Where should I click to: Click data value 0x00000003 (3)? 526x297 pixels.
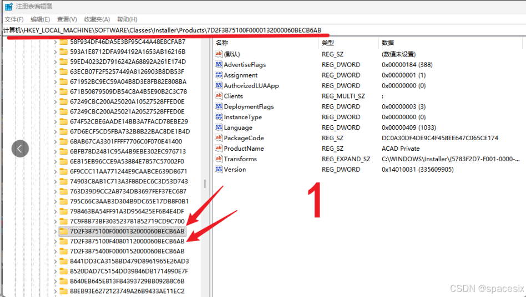coord(403,106)
